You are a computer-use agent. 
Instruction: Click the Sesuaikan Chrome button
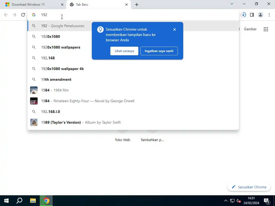tap(249, 187)
